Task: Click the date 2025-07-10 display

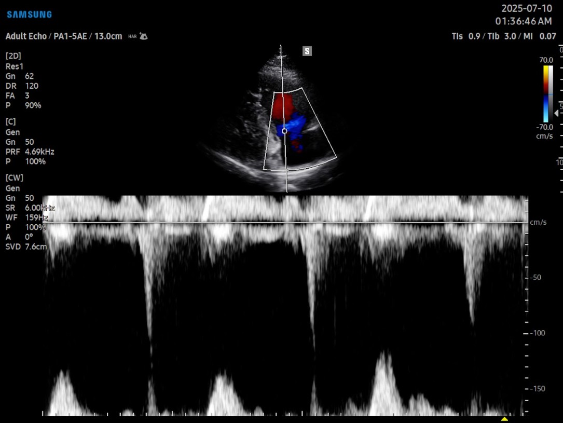Action: click(526, 9)
